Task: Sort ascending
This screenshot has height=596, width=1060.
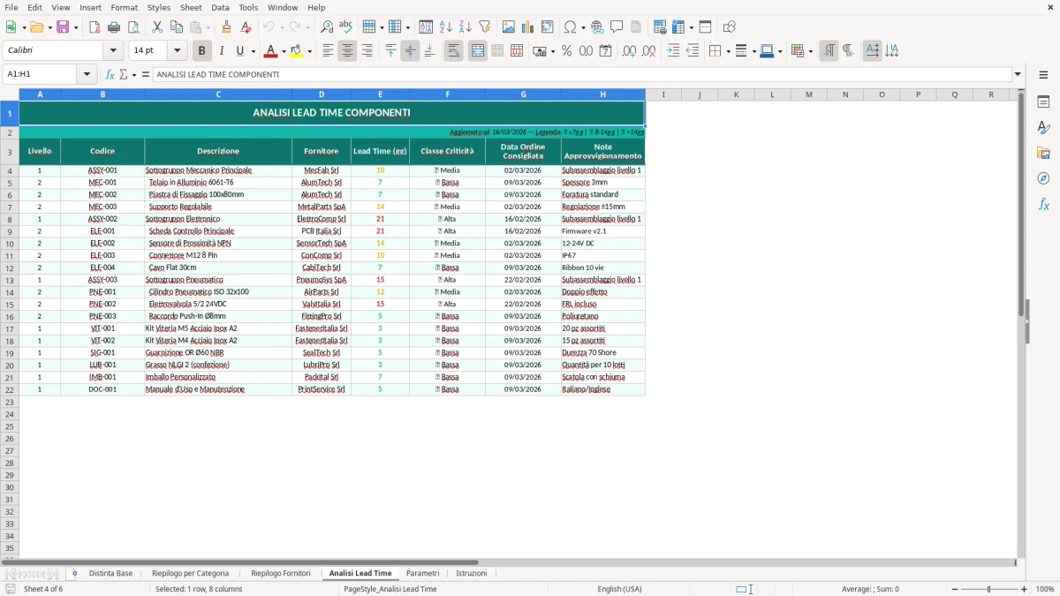Action: click(x=446, y=27)
